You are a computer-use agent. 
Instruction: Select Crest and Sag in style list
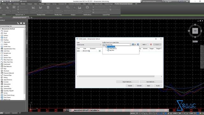111,47
